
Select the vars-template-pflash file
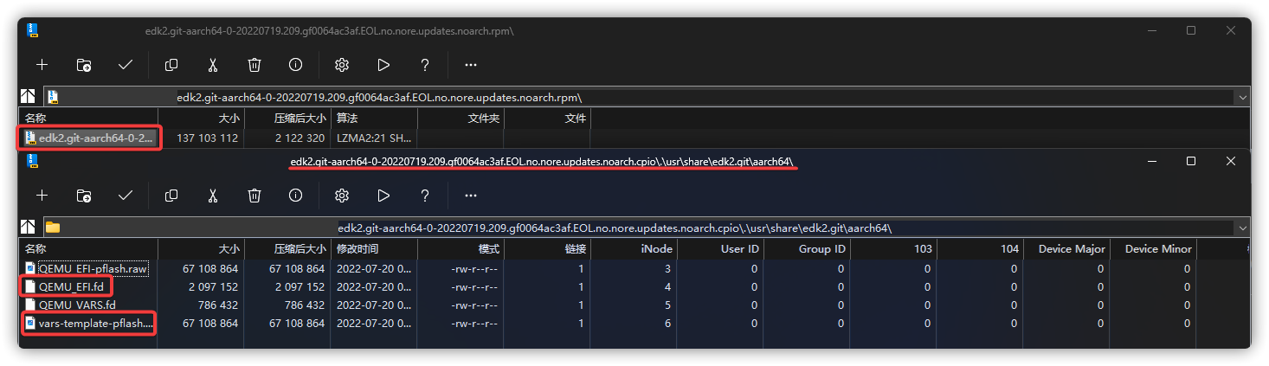coord(87,323)
